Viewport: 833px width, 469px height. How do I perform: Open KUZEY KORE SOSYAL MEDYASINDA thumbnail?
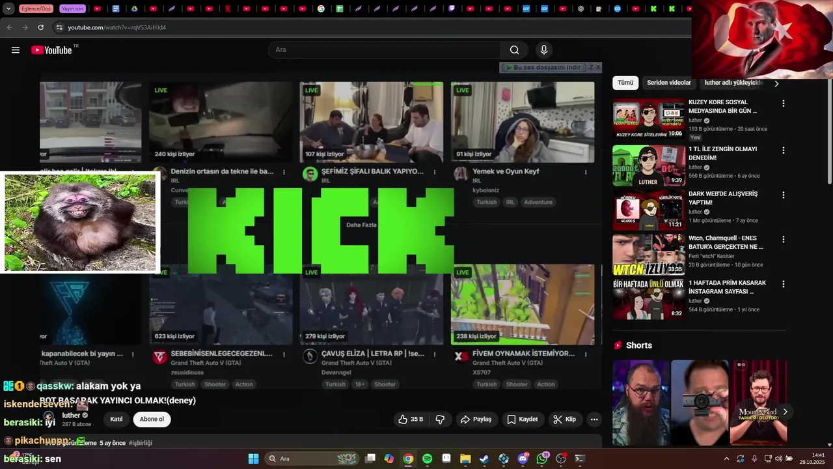tap(649, 119)
